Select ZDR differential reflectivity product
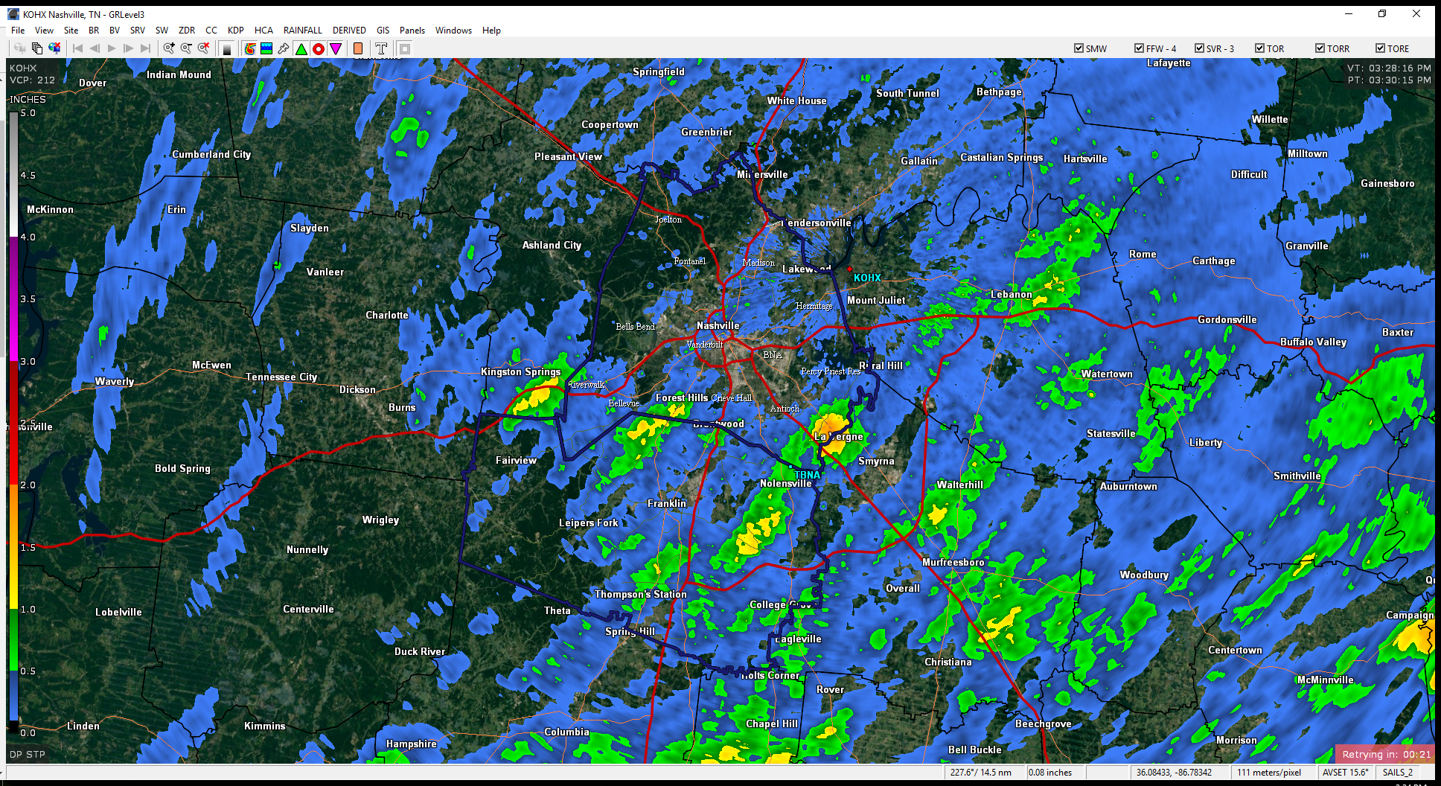 coord(187,31)
